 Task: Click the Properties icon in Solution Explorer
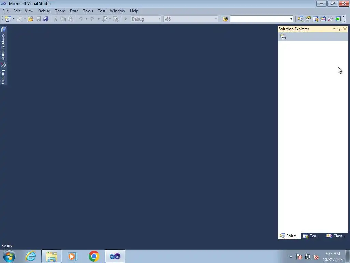[x=283, y=37]
